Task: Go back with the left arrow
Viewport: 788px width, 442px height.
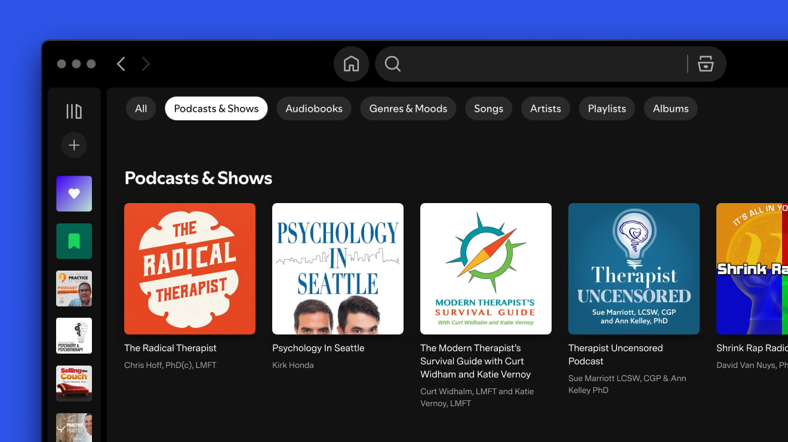Action: [x=121, y=64]
